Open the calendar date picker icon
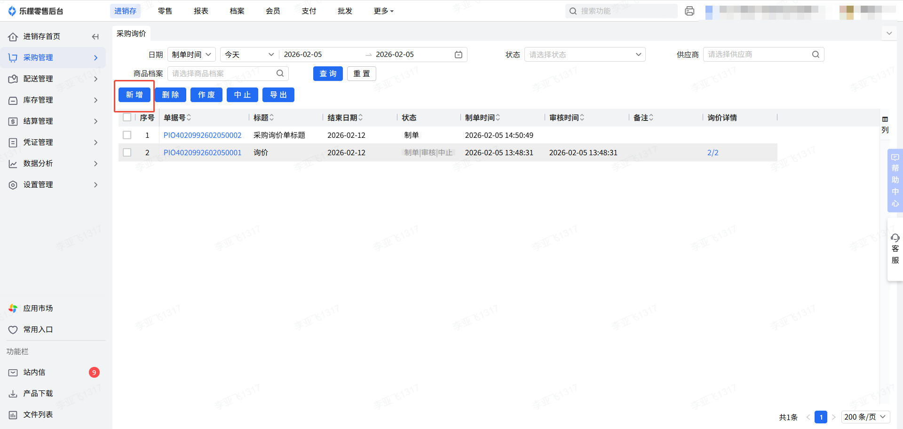 (458, 55)
